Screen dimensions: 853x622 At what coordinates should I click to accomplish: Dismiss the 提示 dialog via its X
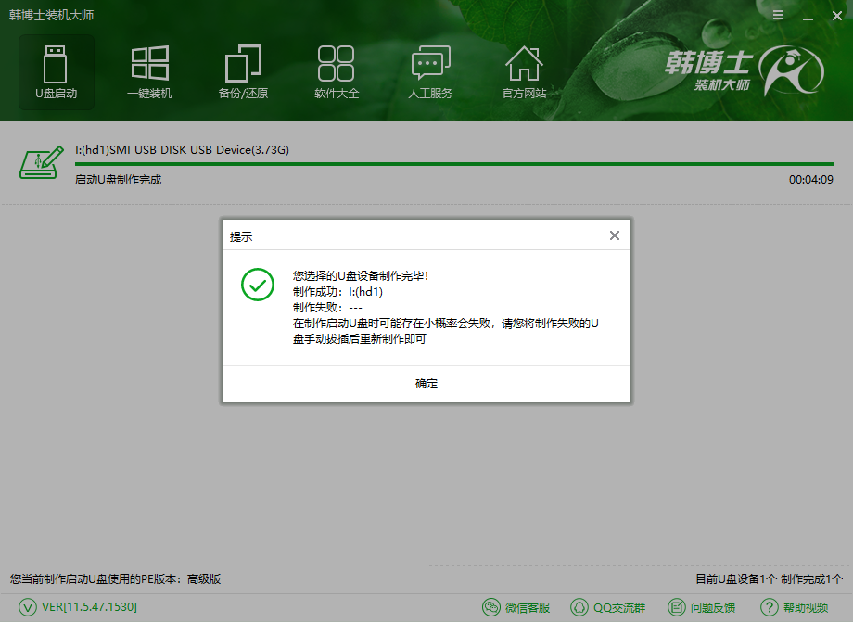[614, 235]
